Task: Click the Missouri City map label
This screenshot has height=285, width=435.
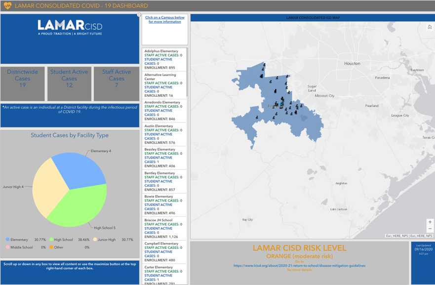Action: tap(324, 96)
